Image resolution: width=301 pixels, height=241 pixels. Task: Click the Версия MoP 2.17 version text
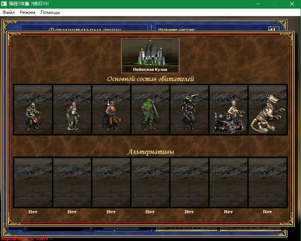click(x=24, y=239)
